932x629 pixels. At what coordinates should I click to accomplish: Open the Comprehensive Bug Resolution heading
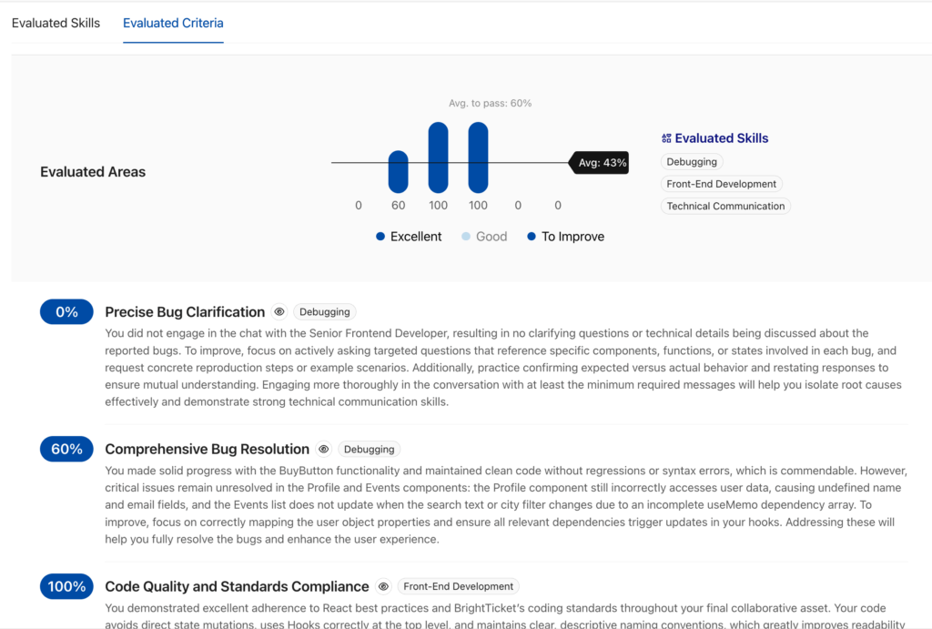(207, 449)
